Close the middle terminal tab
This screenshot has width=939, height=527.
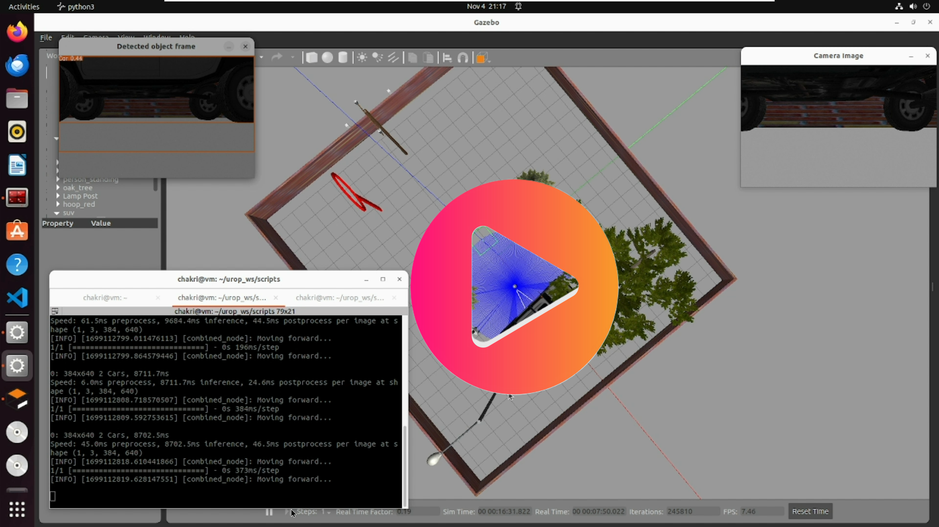pyautogui.click(x=276, y=298)
